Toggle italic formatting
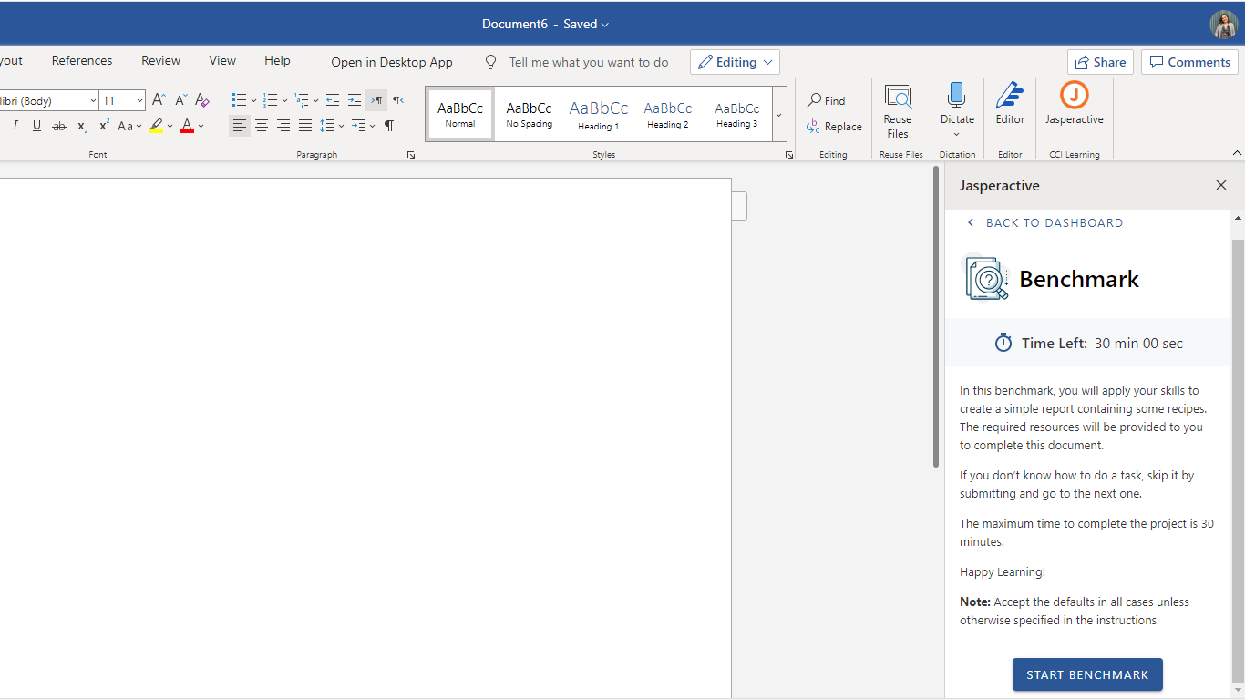Screen dimensions: 1245x700 pos(15,126)
